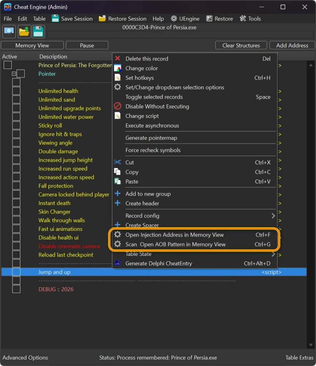Click the Add Address button
The image size is (316, 366).
(292, 45)
